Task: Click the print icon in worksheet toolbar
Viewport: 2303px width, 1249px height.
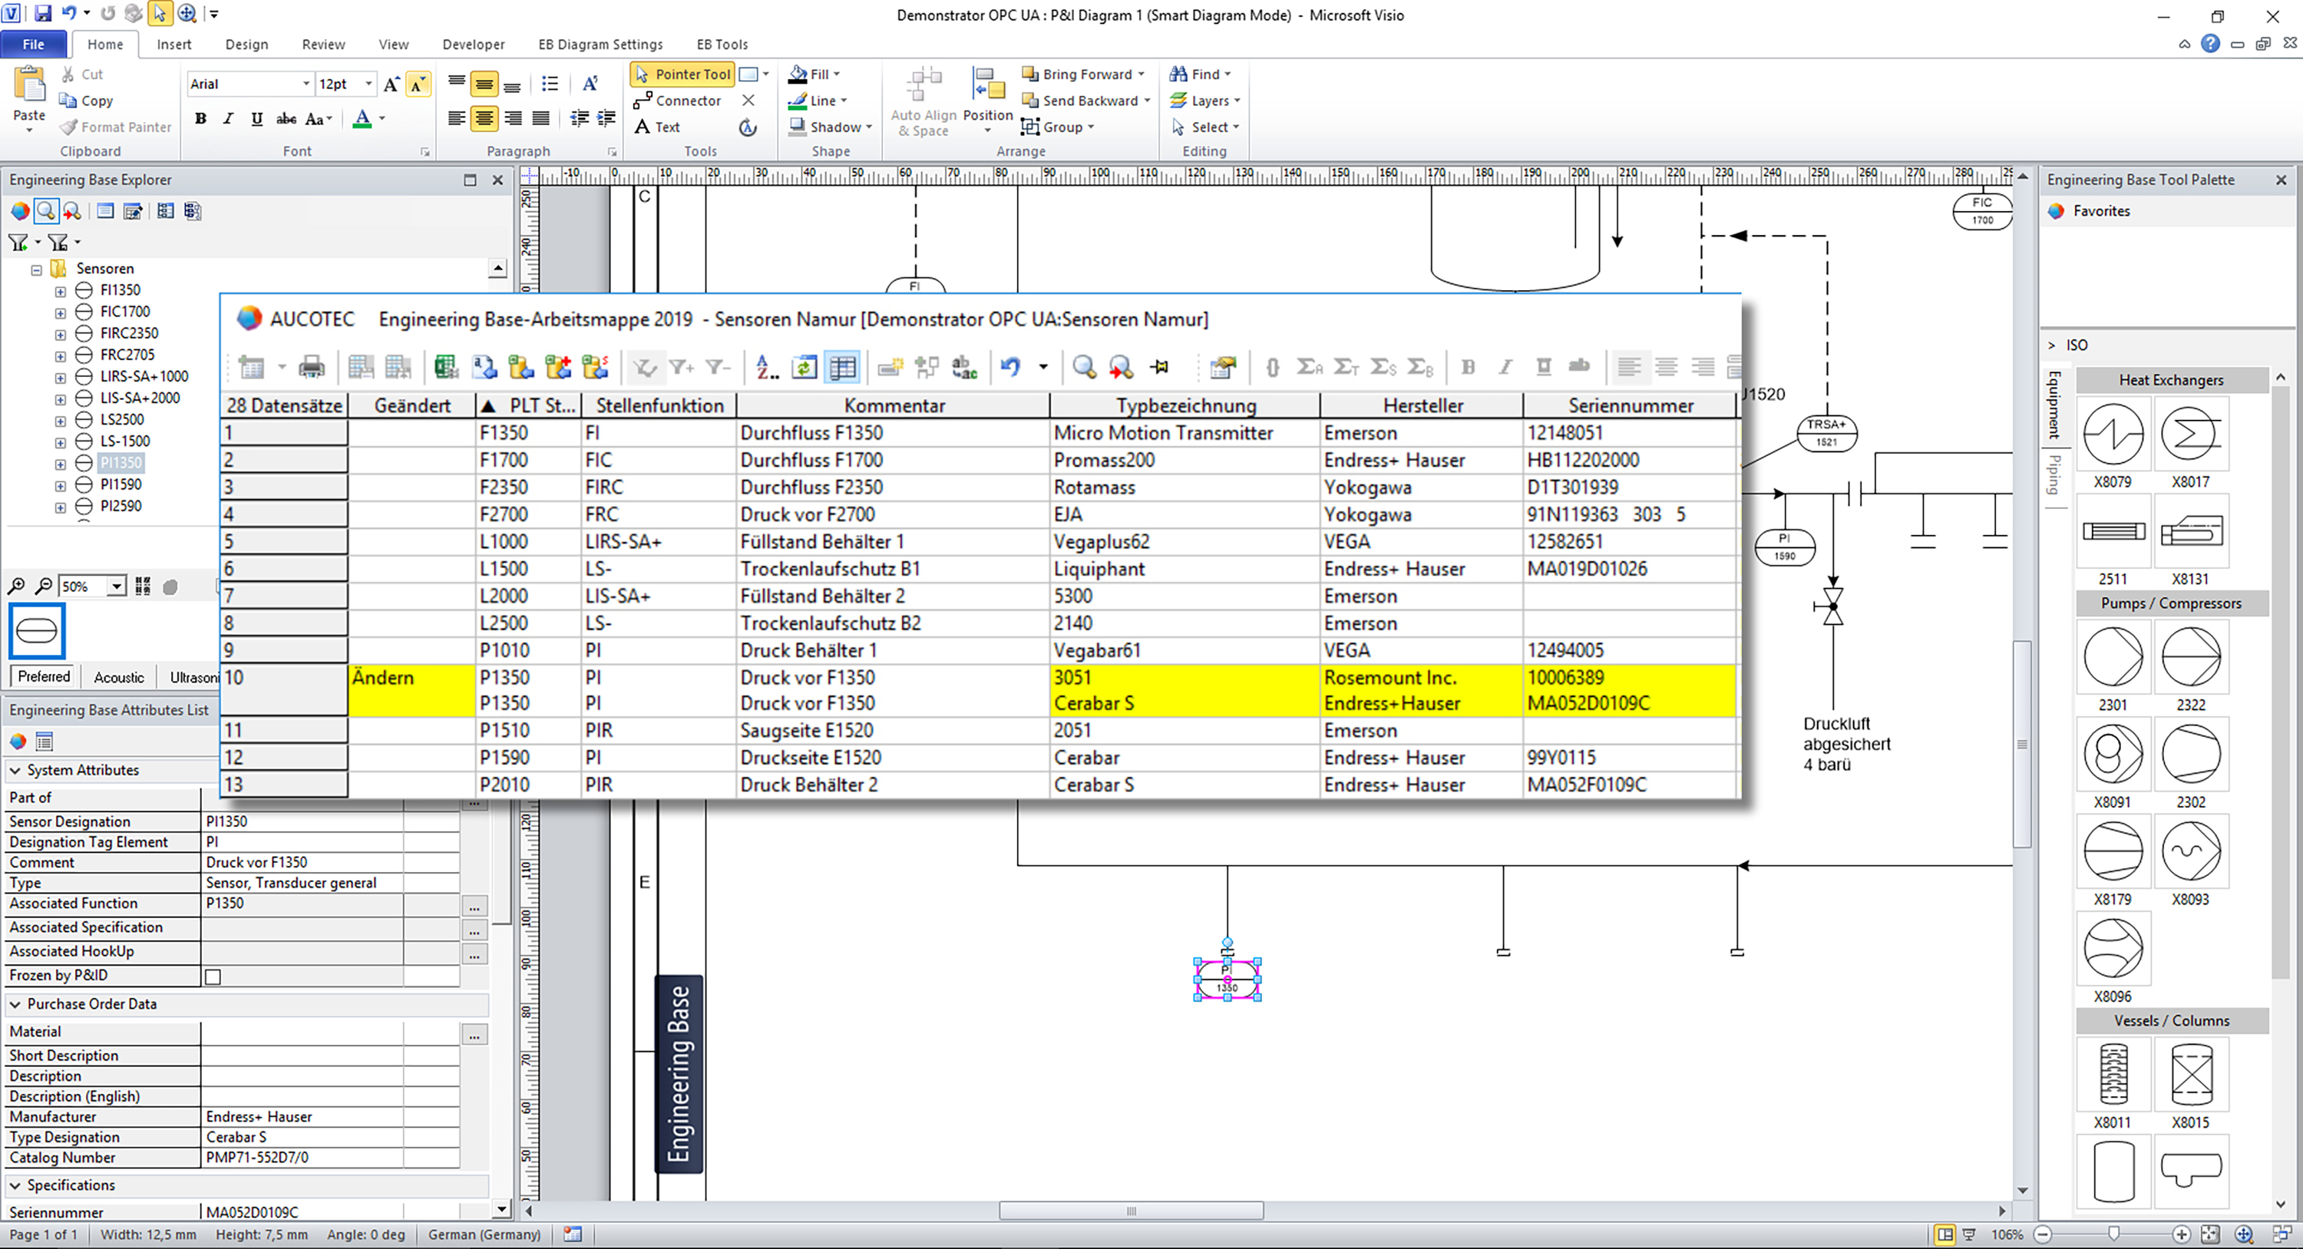Action: point(311,367)
